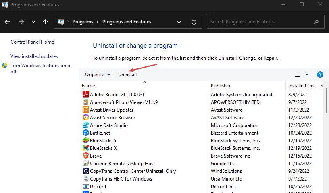329x193 pixels.
Task: Select Discord program name
Action: pyautogui.click(x=98, y=187)
